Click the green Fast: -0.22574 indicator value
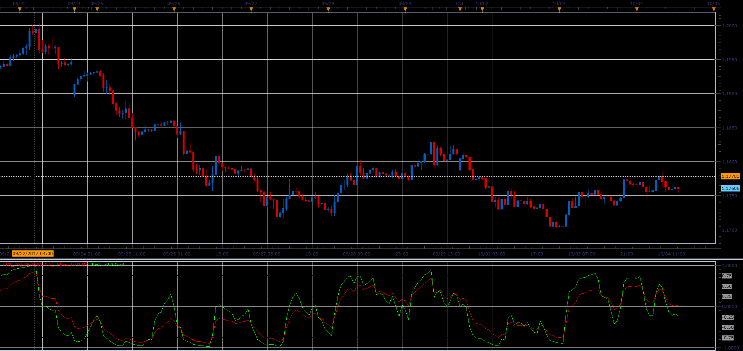The width and height of the screenshot is (743, 351). pos(108,264)
